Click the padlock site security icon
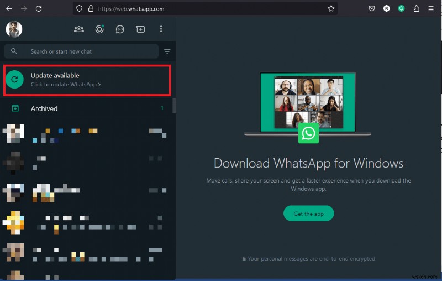 [91, 8]
